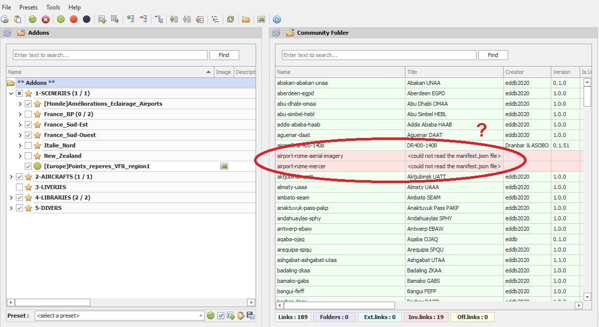Open the Tools menu
The image size is (599, 327).
pos(53,7)
